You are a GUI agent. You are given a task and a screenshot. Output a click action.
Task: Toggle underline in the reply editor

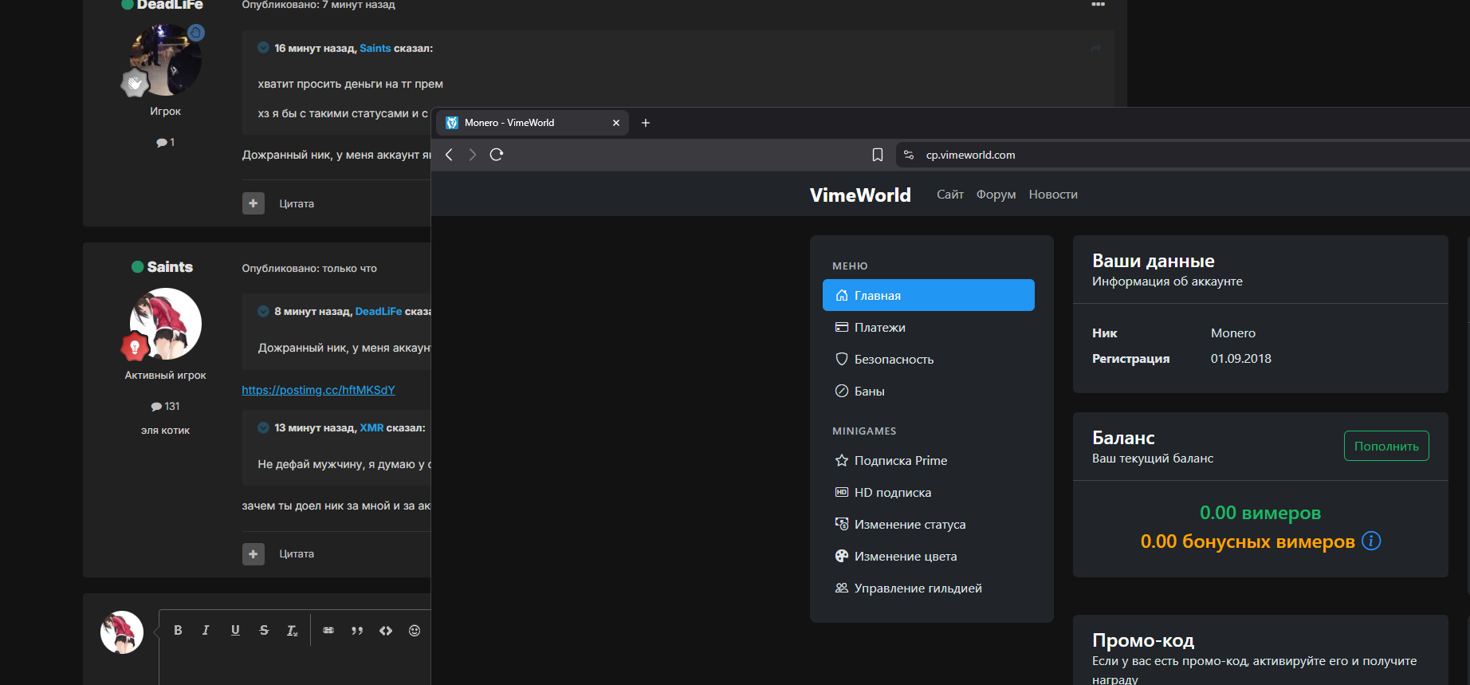click(235, 630)
